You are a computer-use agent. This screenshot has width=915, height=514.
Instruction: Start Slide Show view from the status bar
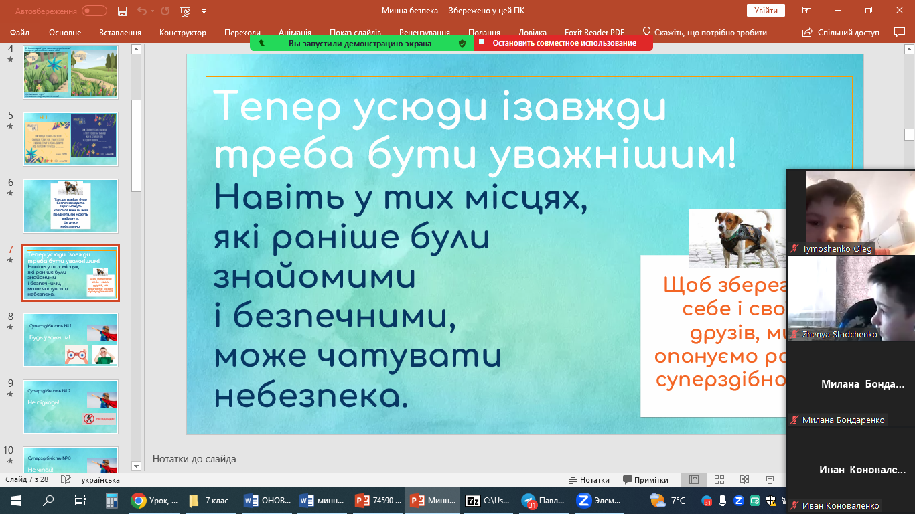pos(769,480)
